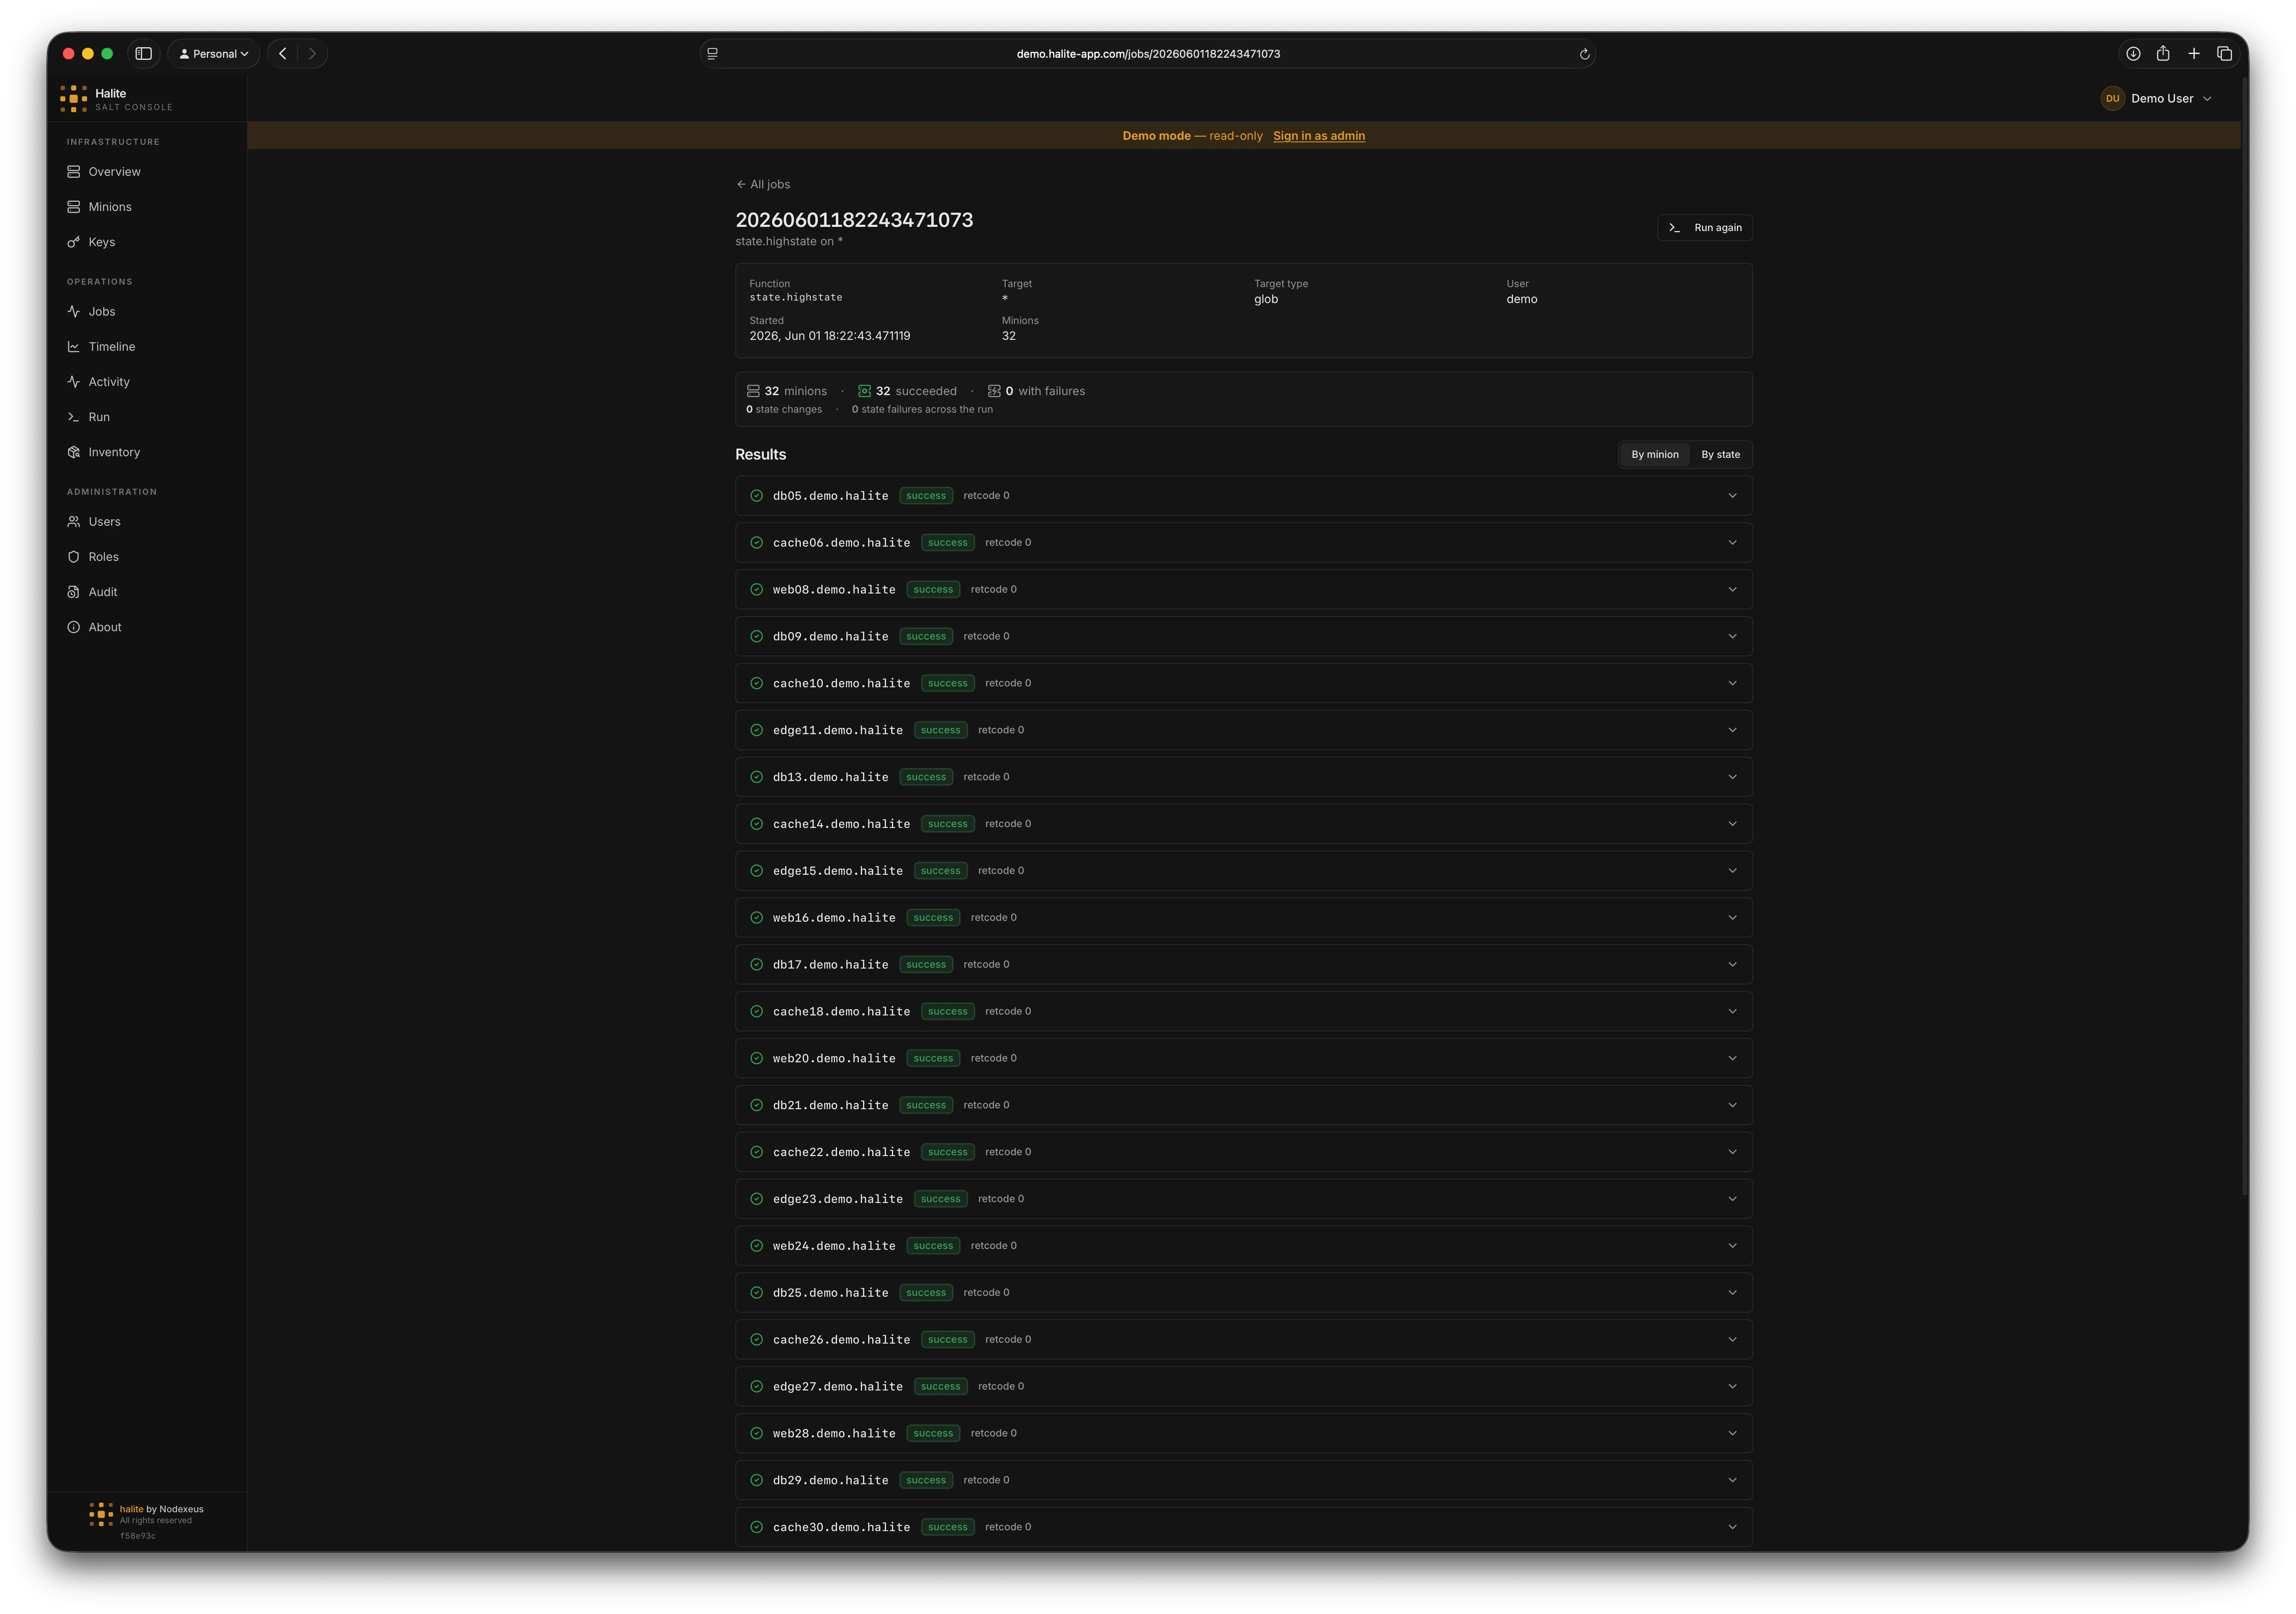Click the web28.demo.halite minion name

pos(834,1433)
